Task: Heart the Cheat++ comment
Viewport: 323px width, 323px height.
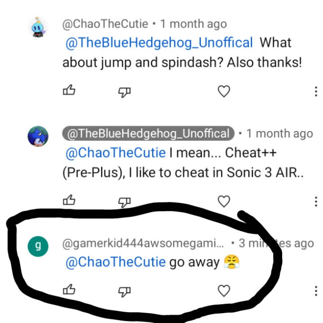Action: click(224, 201)
